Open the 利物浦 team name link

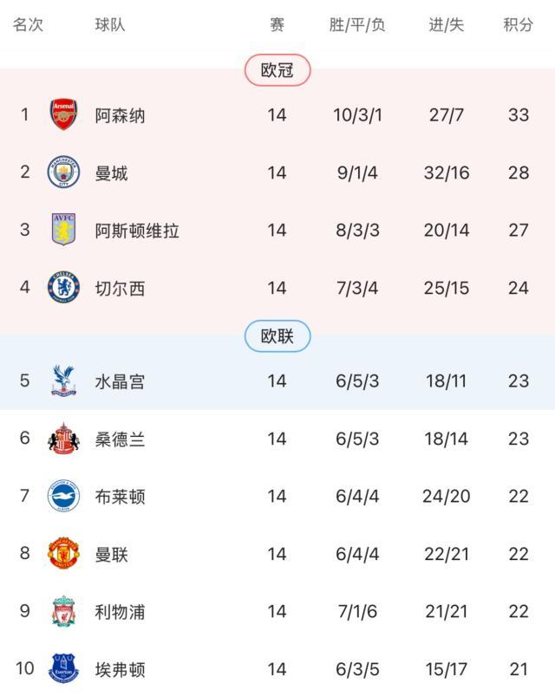click(121, 611)
